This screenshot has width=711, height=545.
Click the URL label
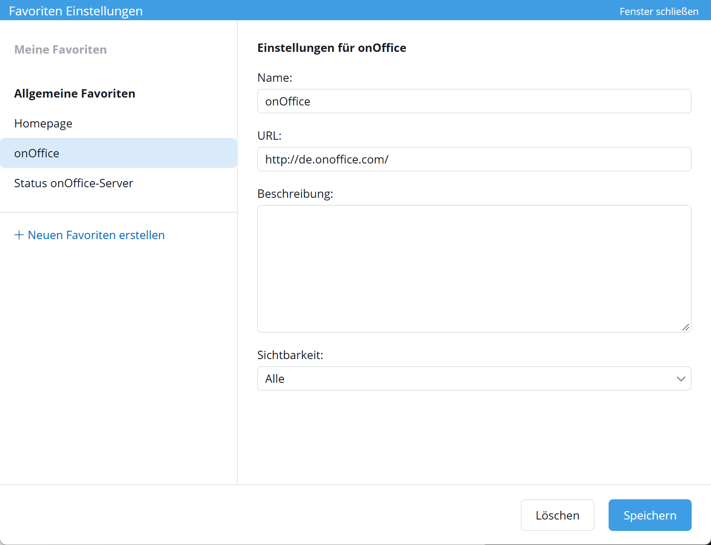click(269, 136)
